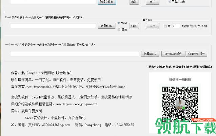Click the 金浚列软件 product list line
This screenshot has width=216, height=136.
click(72, 97)
